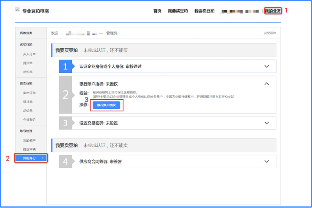Click the gray step 2 number badge
This screenshot has width=312, height=208.
65,95
